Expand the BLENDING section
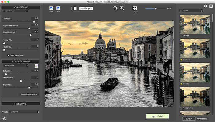215x122 pixels. pos(21,104)
